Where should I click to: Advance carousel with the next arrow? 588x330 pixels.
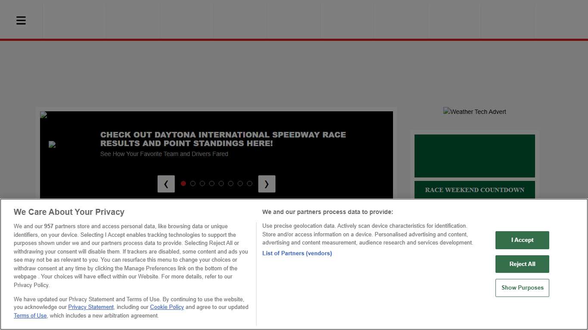click(266, 184)
